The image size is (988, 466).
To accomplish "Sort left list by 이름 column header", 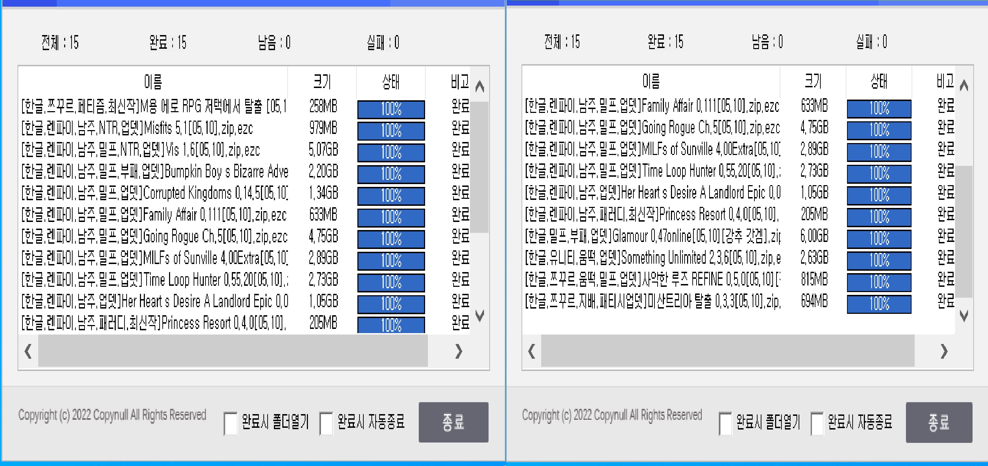I will click(x=153, y=82).
